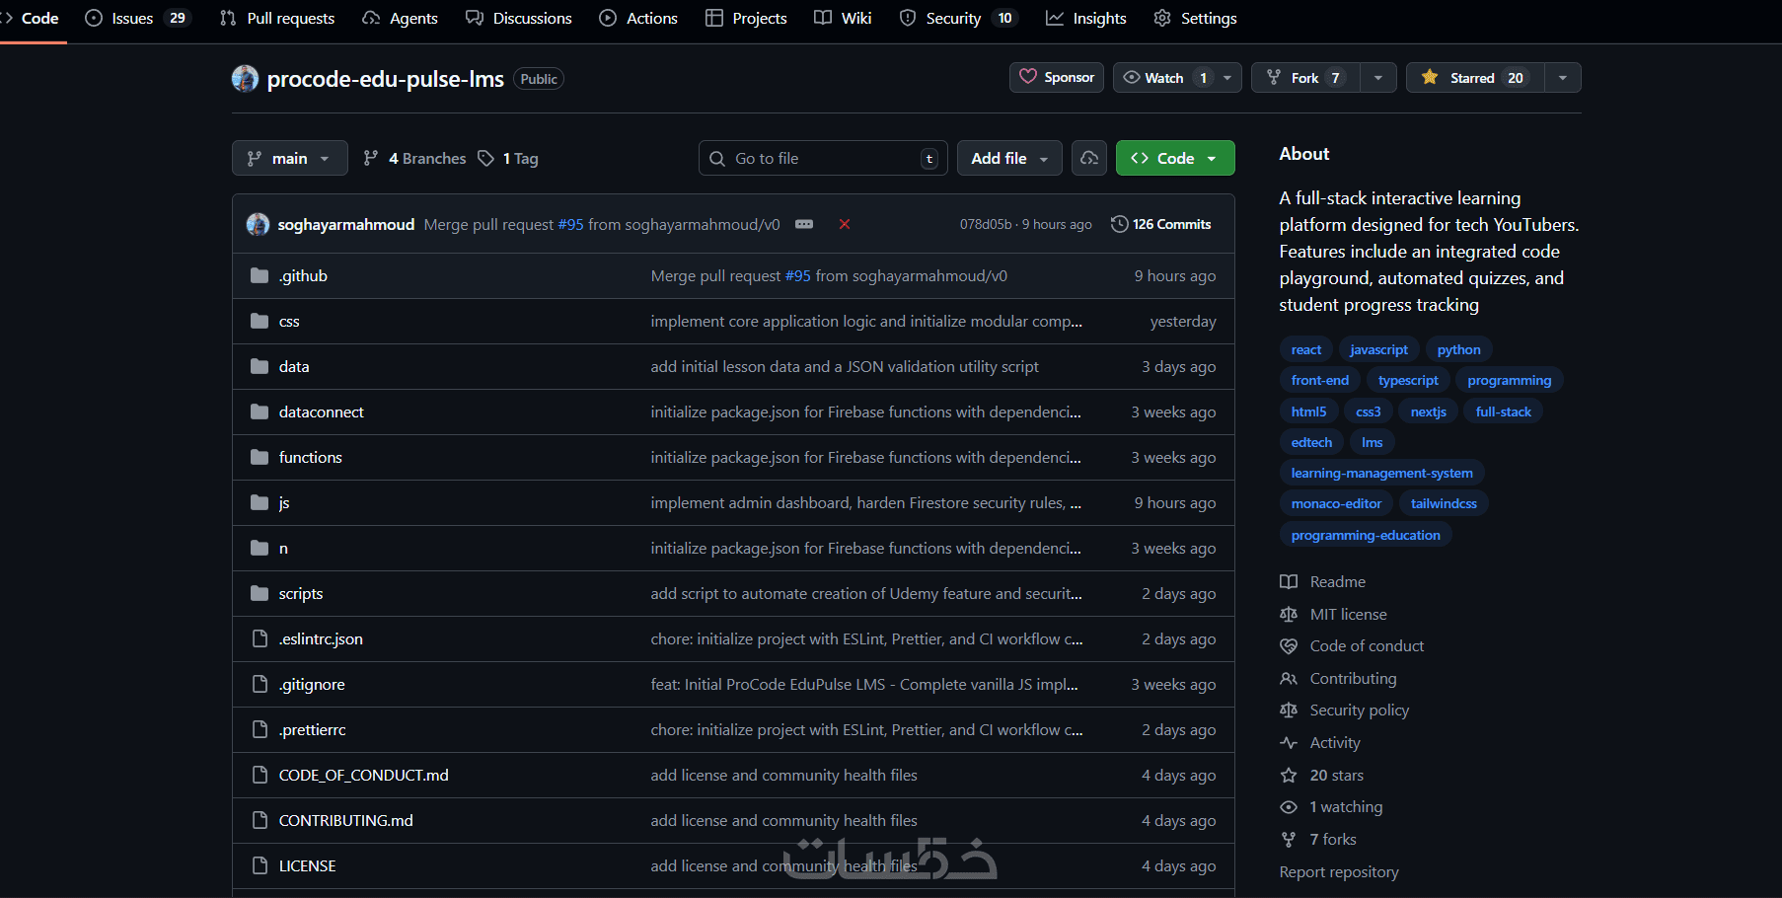This screenshot has width=1782, height=898.
Task: Switch to the Issues tab
Action: [136, 18]
